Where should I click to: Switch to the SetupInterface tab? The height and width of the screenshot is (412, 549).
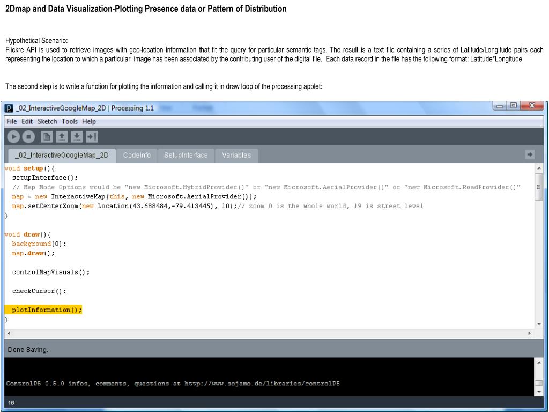click(186, 155)
